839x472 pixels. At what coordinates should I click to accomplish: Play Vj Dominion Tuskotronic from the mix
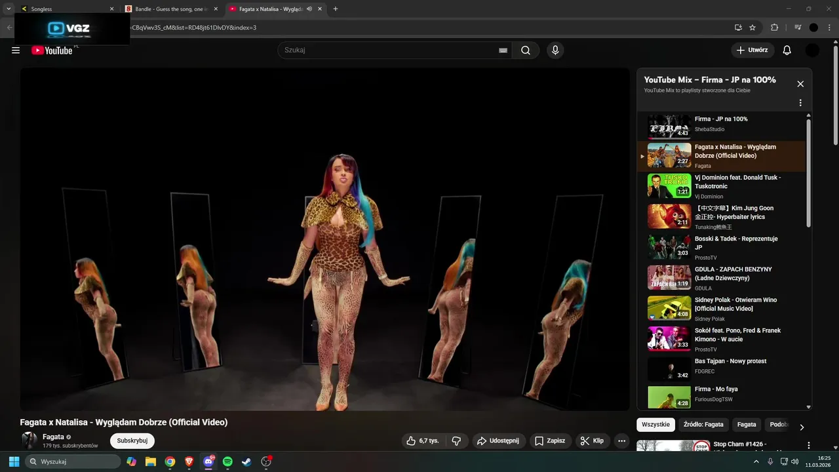(721, 186)
